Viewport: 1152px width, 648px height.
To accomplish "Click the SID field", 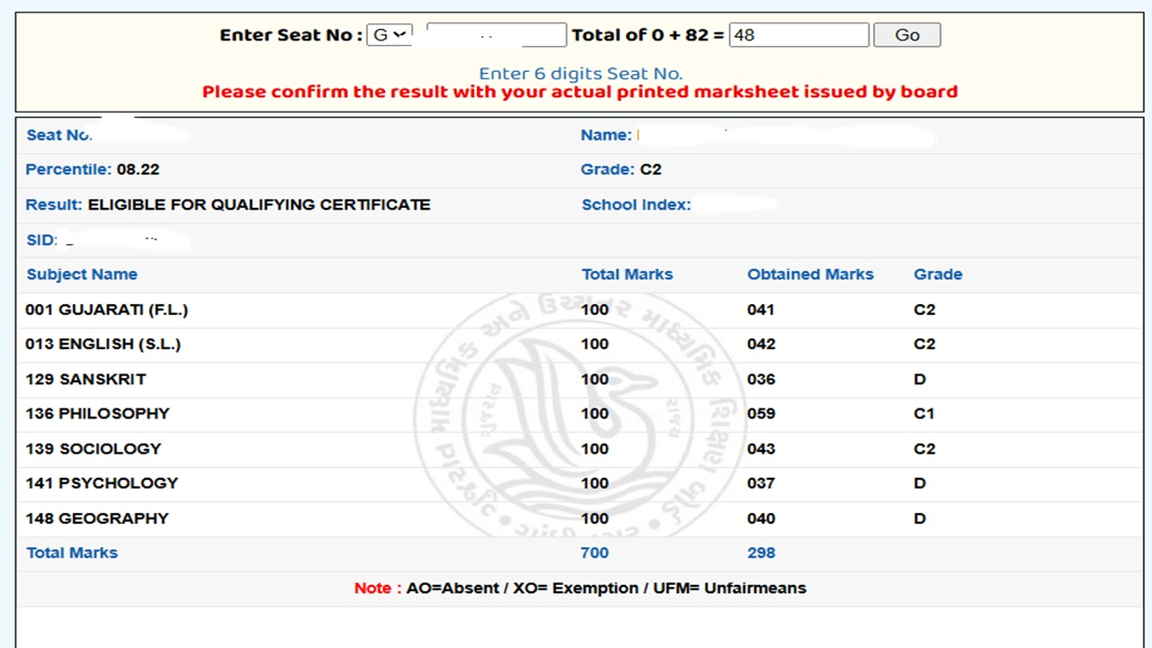I will click(40, 239).
